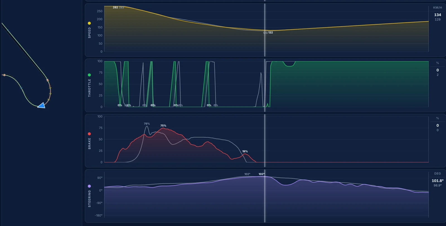
Task: Click the 19% brake label
Action: 245,151
